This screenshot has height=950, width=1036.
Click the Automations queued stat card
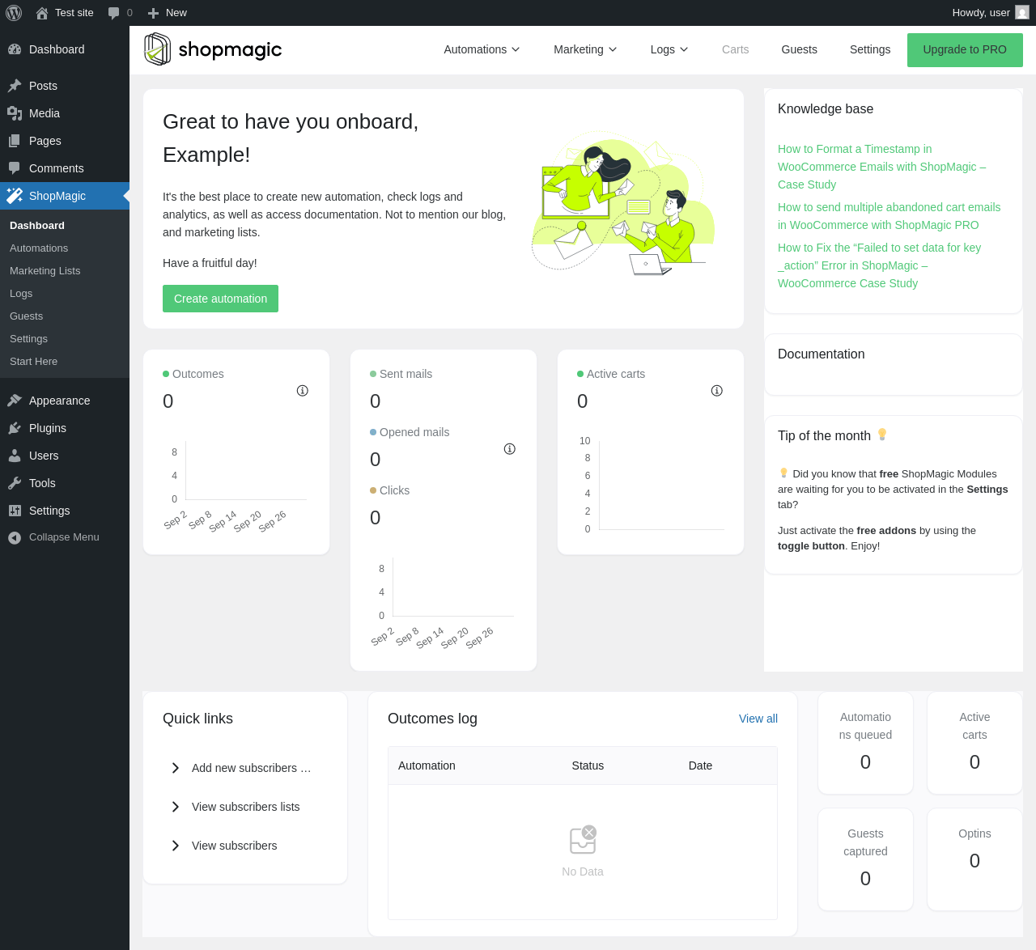[x=865, y=743]
